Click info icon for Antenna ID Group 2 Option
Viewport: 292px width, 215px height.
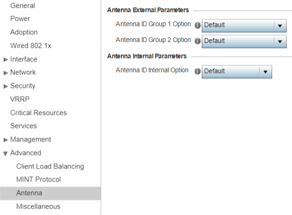(198, 41)
